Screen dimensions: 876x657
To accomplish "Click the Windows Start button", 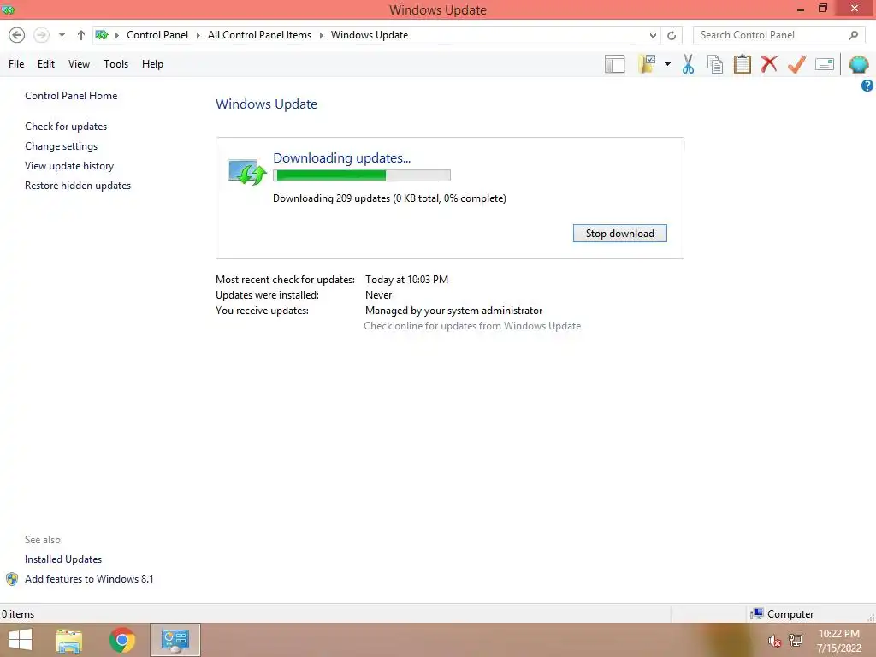I will (x=21, y=640).
